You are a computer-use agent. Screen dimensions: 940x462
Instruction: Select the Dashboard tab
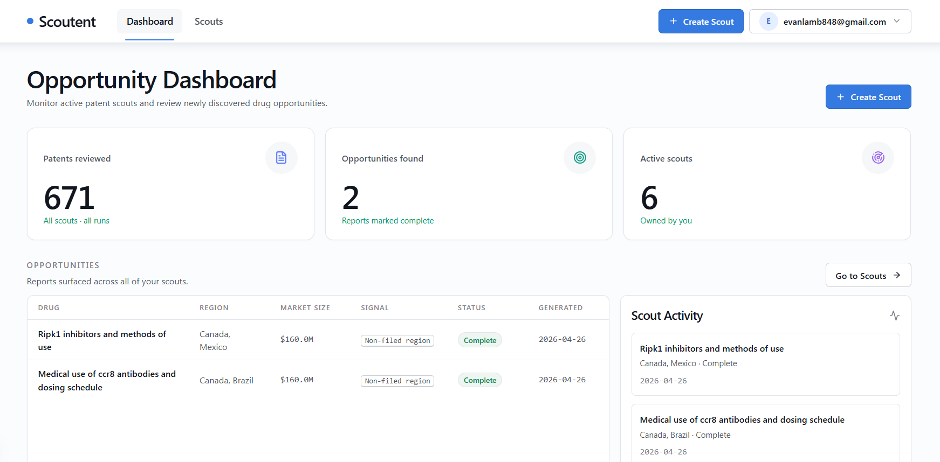pos(150,22)
